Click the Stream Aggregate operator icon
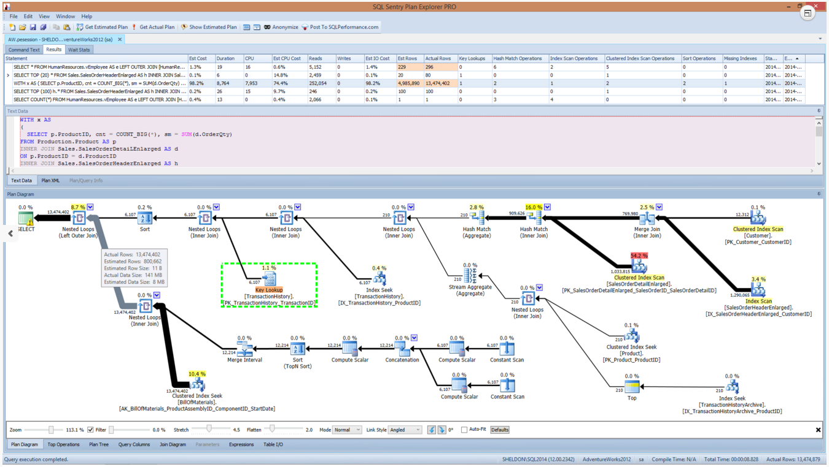829x467 pixels. tap(470, 276)
